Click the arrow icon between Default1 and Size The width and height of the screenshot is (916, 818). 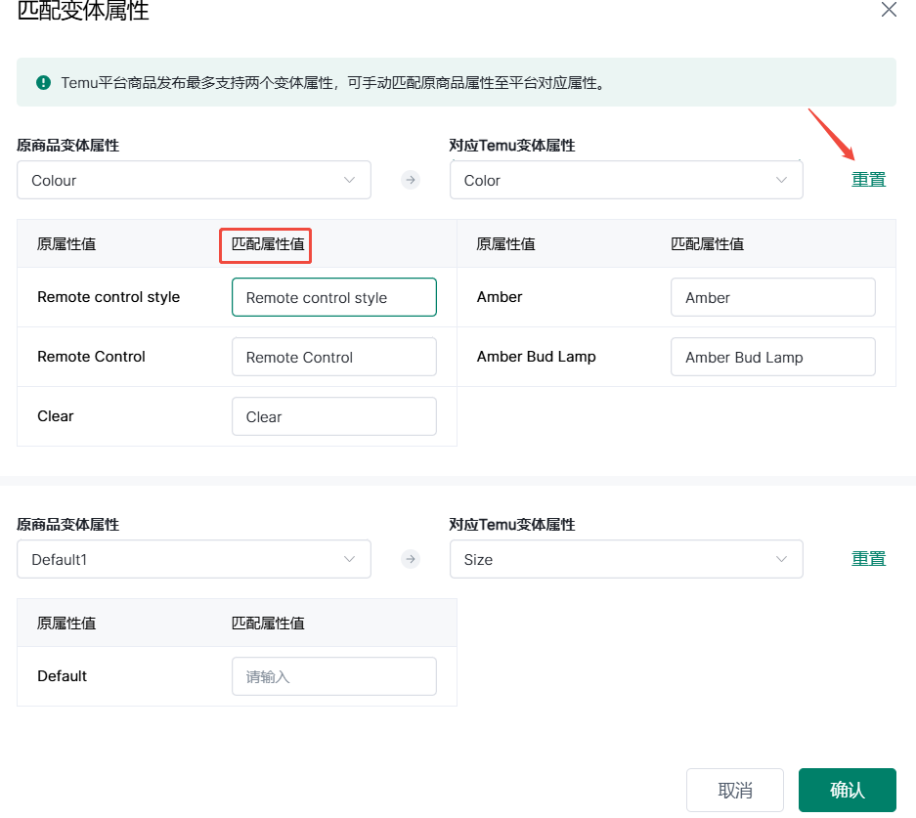411,559
